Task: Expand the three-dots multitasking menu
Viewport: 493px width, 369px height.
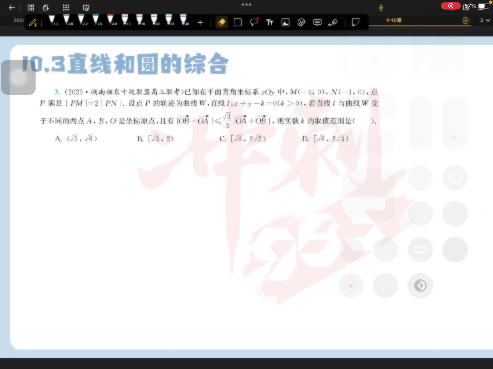Action: pyautogui.click(x=246, y=5)
